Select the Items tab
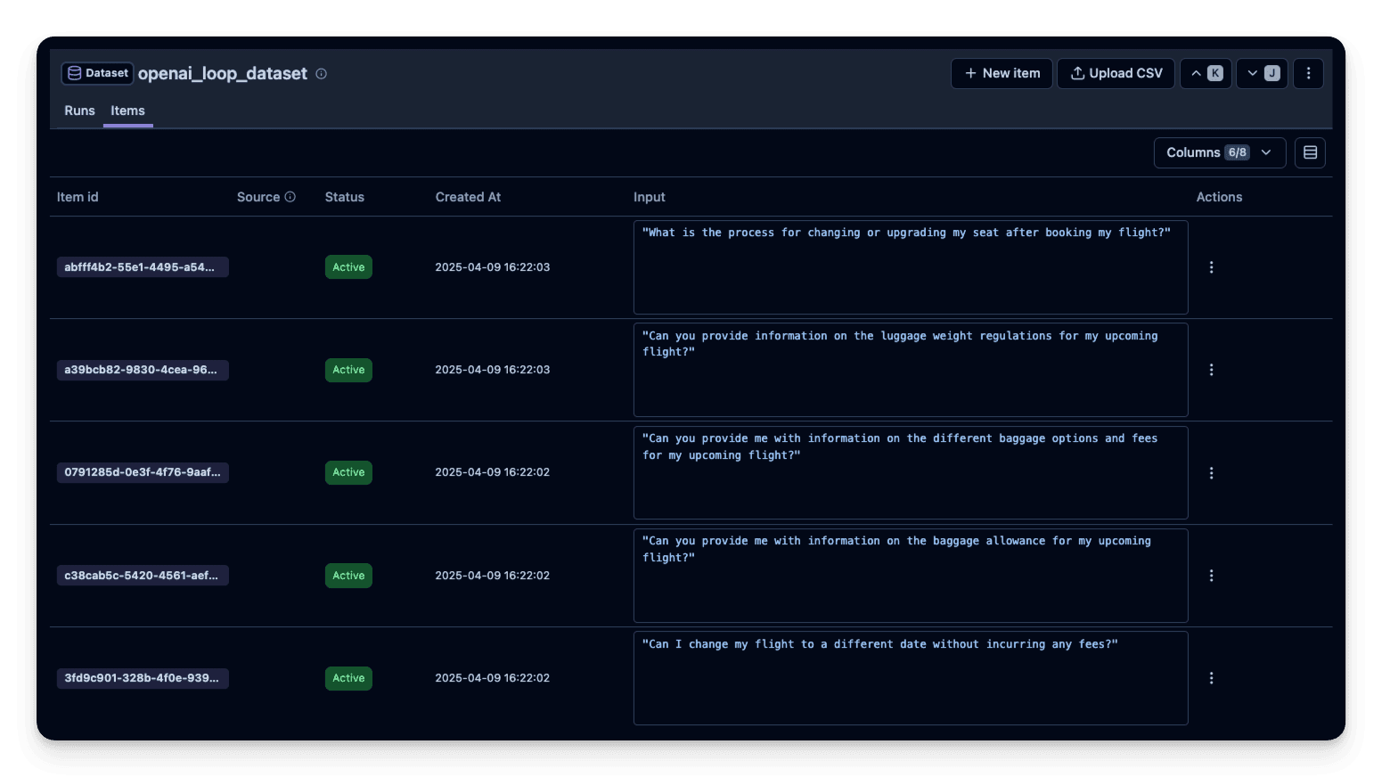 click(127, 110)
